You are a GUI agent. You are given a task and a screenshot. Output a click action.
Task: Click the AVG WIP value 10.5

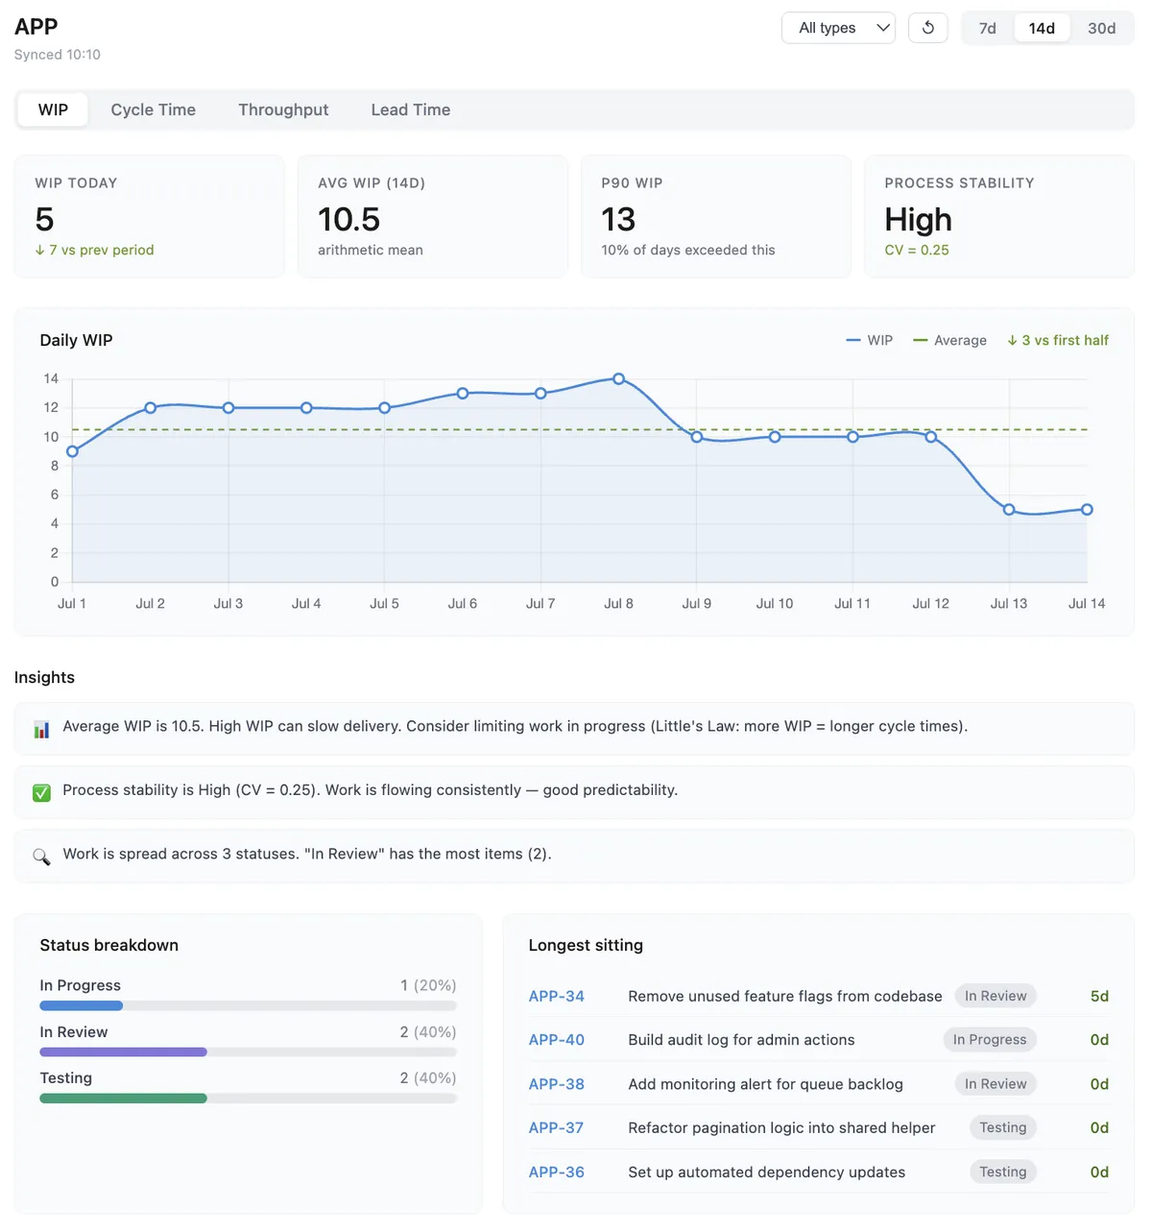(349, 220)
